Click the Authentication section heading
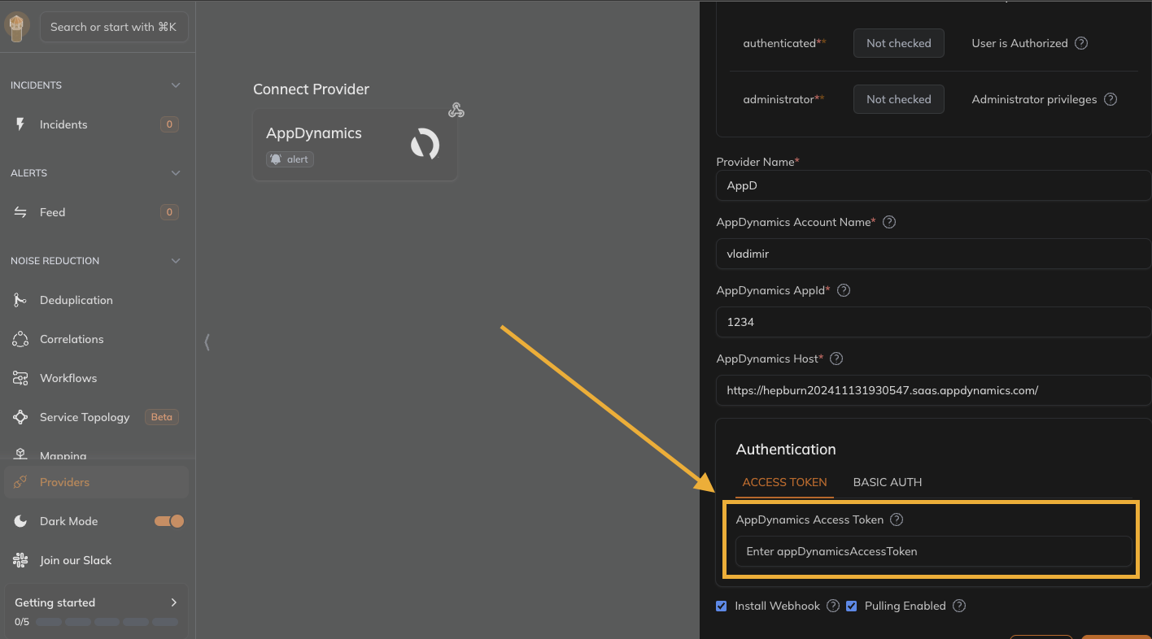 (786, 450)
